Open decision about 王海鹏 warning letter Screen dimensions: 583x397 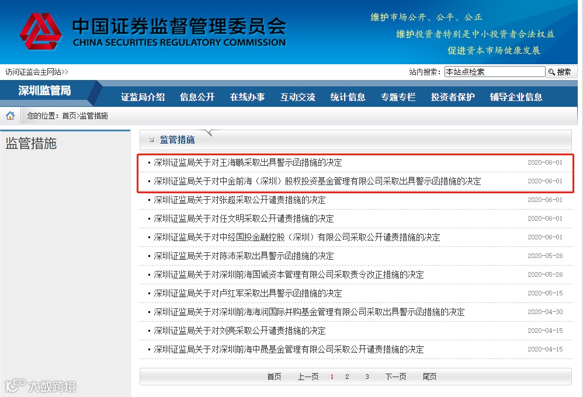(248, 162)
